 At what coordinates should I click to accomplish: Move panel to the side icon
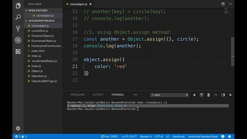tap(223, 95)
